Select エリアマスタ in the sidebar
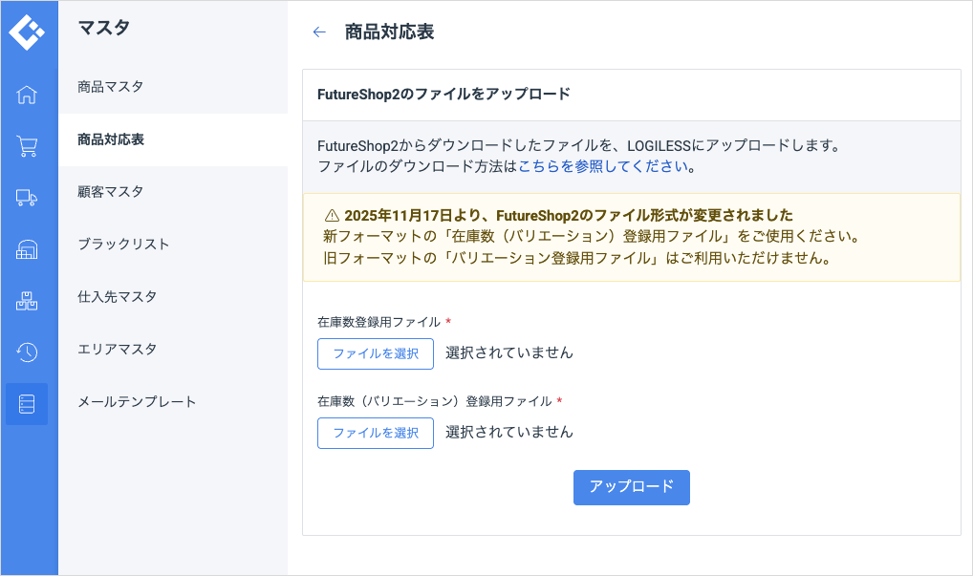 (117, 350)
